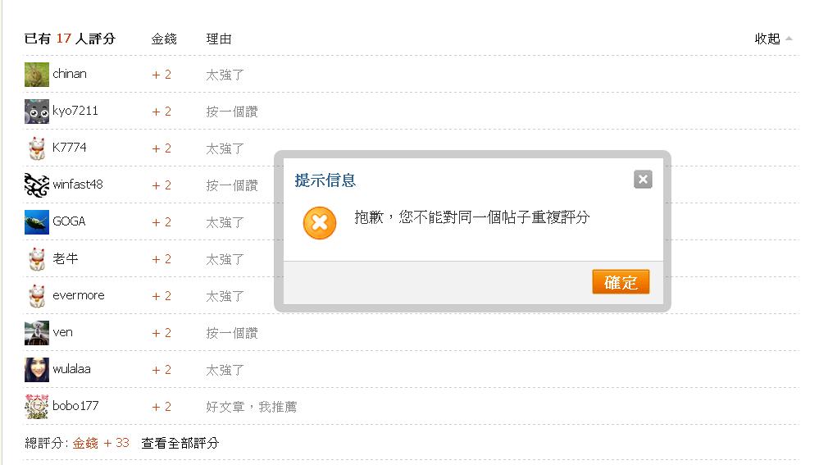Click the 老牛 username
Viewport: 819px width, 465px height.
(x=66, y=258)
